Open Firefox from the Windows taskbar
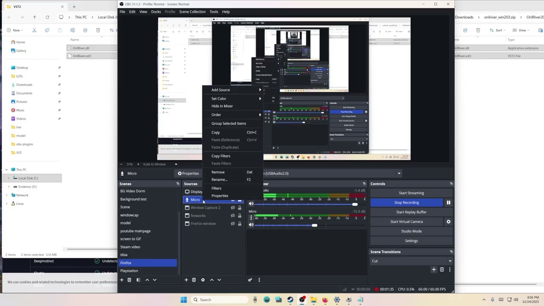The width and height of the screenshot is (544, 306). 325,300
